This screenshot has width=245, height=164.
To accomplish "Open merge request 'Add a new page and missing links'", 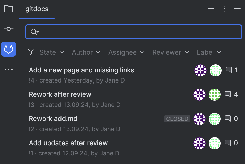I will point(81,70).
